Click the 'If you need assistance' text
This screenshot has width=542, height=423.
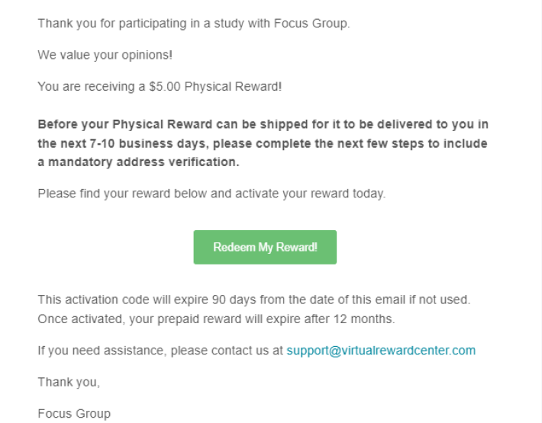tap(102, 351)
